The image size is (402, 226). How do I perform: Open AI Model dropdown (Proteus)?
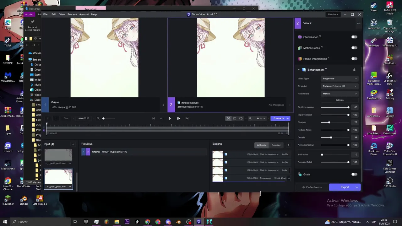pyautogui.click(x=340, y=86)
